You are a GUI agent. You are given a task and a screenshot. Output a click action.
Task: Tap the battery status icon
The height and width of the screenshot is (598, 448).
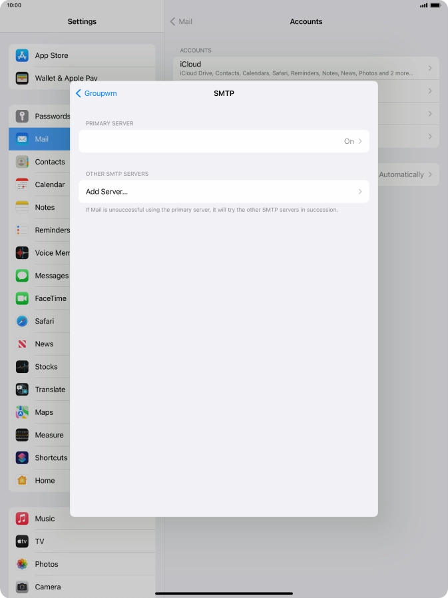tap(435, 5)
